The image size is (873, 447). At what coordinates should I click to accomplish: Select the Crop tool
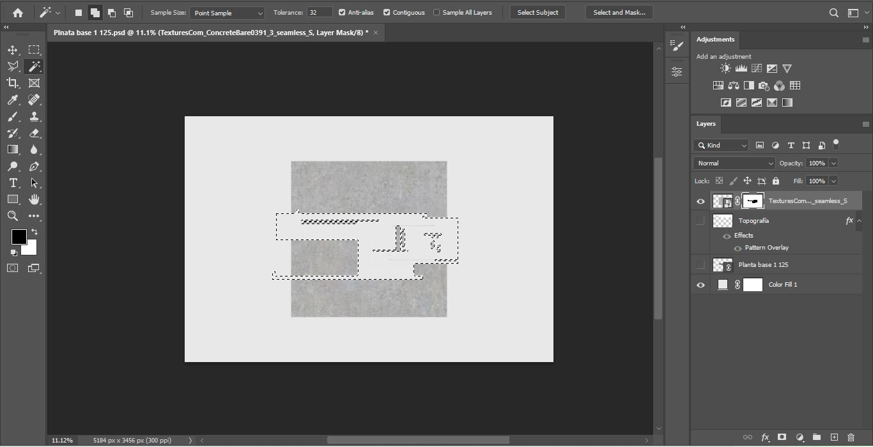(x=13, y=83)
